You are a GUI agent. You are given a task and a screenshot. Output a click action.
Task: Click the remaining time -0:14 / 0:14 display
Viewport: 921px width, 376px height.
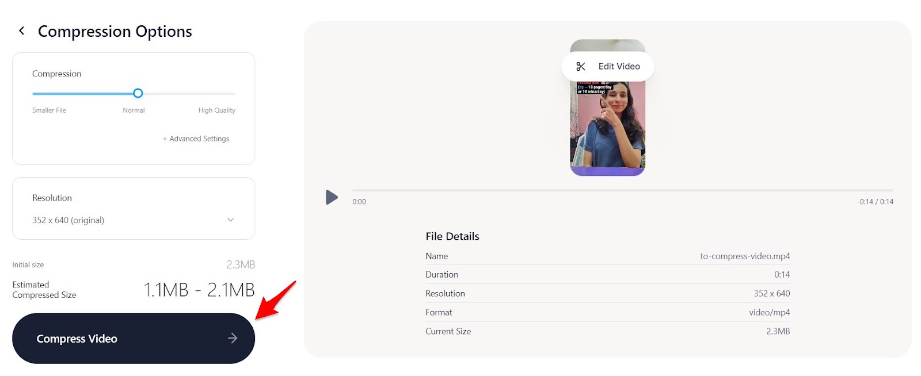[x=875, y=202]
